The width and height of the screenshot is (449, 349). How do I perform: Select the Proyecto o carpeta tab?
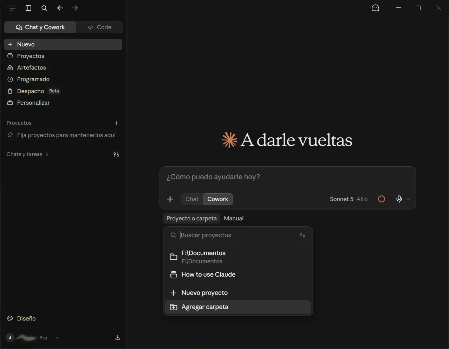click(191, 218)
